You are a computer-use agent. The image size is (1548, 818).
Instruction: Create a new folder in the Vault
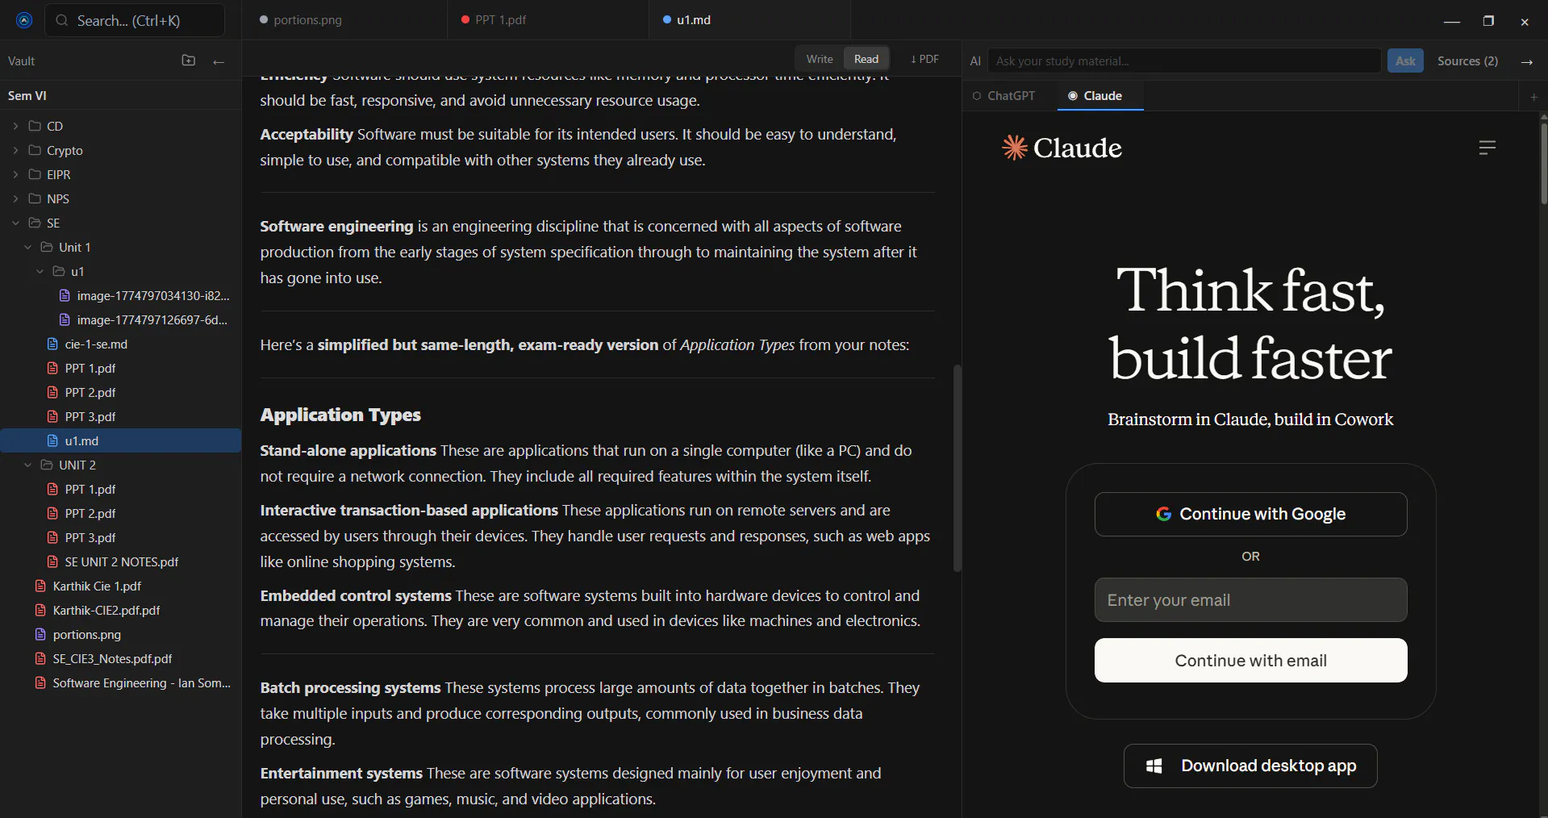pos(189,61)
